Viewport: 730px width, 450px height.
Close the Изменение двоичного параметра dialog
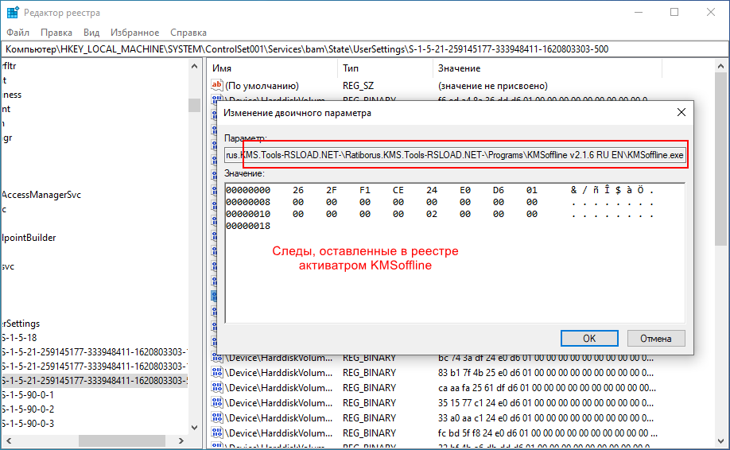point(681,113)
